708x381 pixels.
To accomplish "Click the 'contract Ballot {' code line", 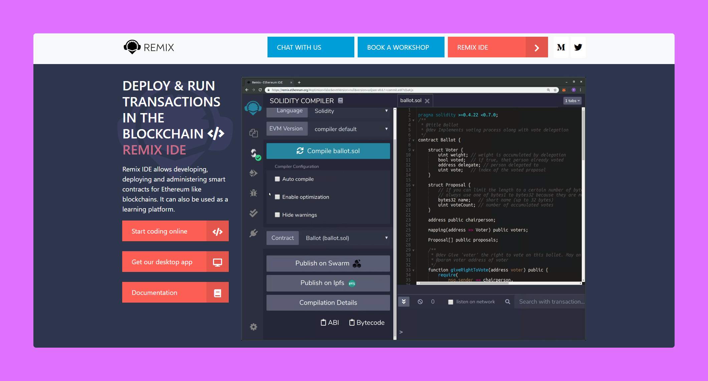I will click(439, 140).
